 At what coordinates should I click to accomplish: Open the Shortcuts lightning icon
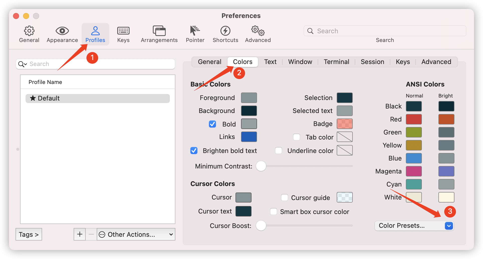click(225, 31)
